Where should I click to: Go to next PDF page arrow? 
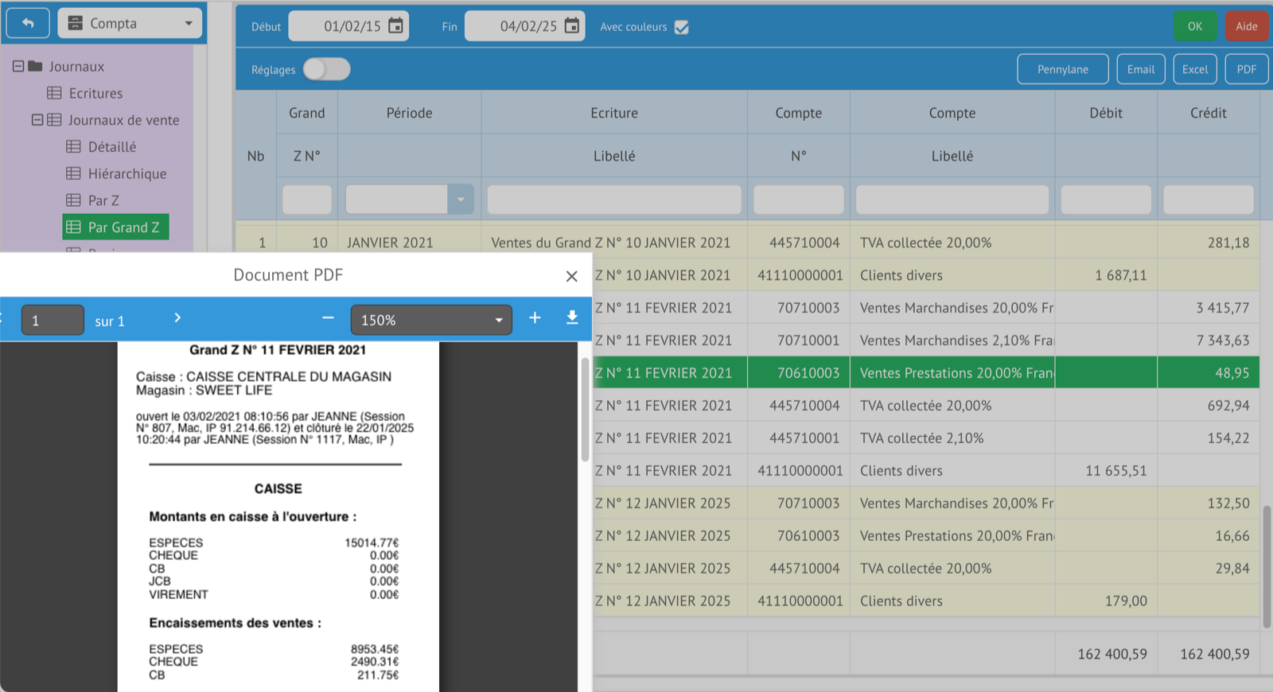click(177, 318)
